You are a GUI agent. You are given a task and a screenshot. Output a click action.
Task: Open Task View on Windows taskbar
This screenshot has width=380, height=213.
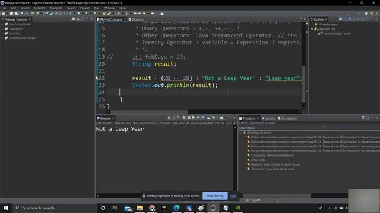(115, 208)
